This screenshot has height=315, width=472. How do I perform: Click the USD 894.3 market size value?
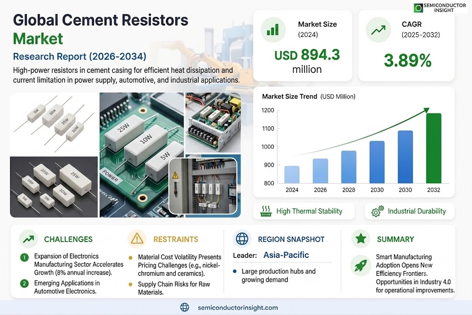(307, 55)
